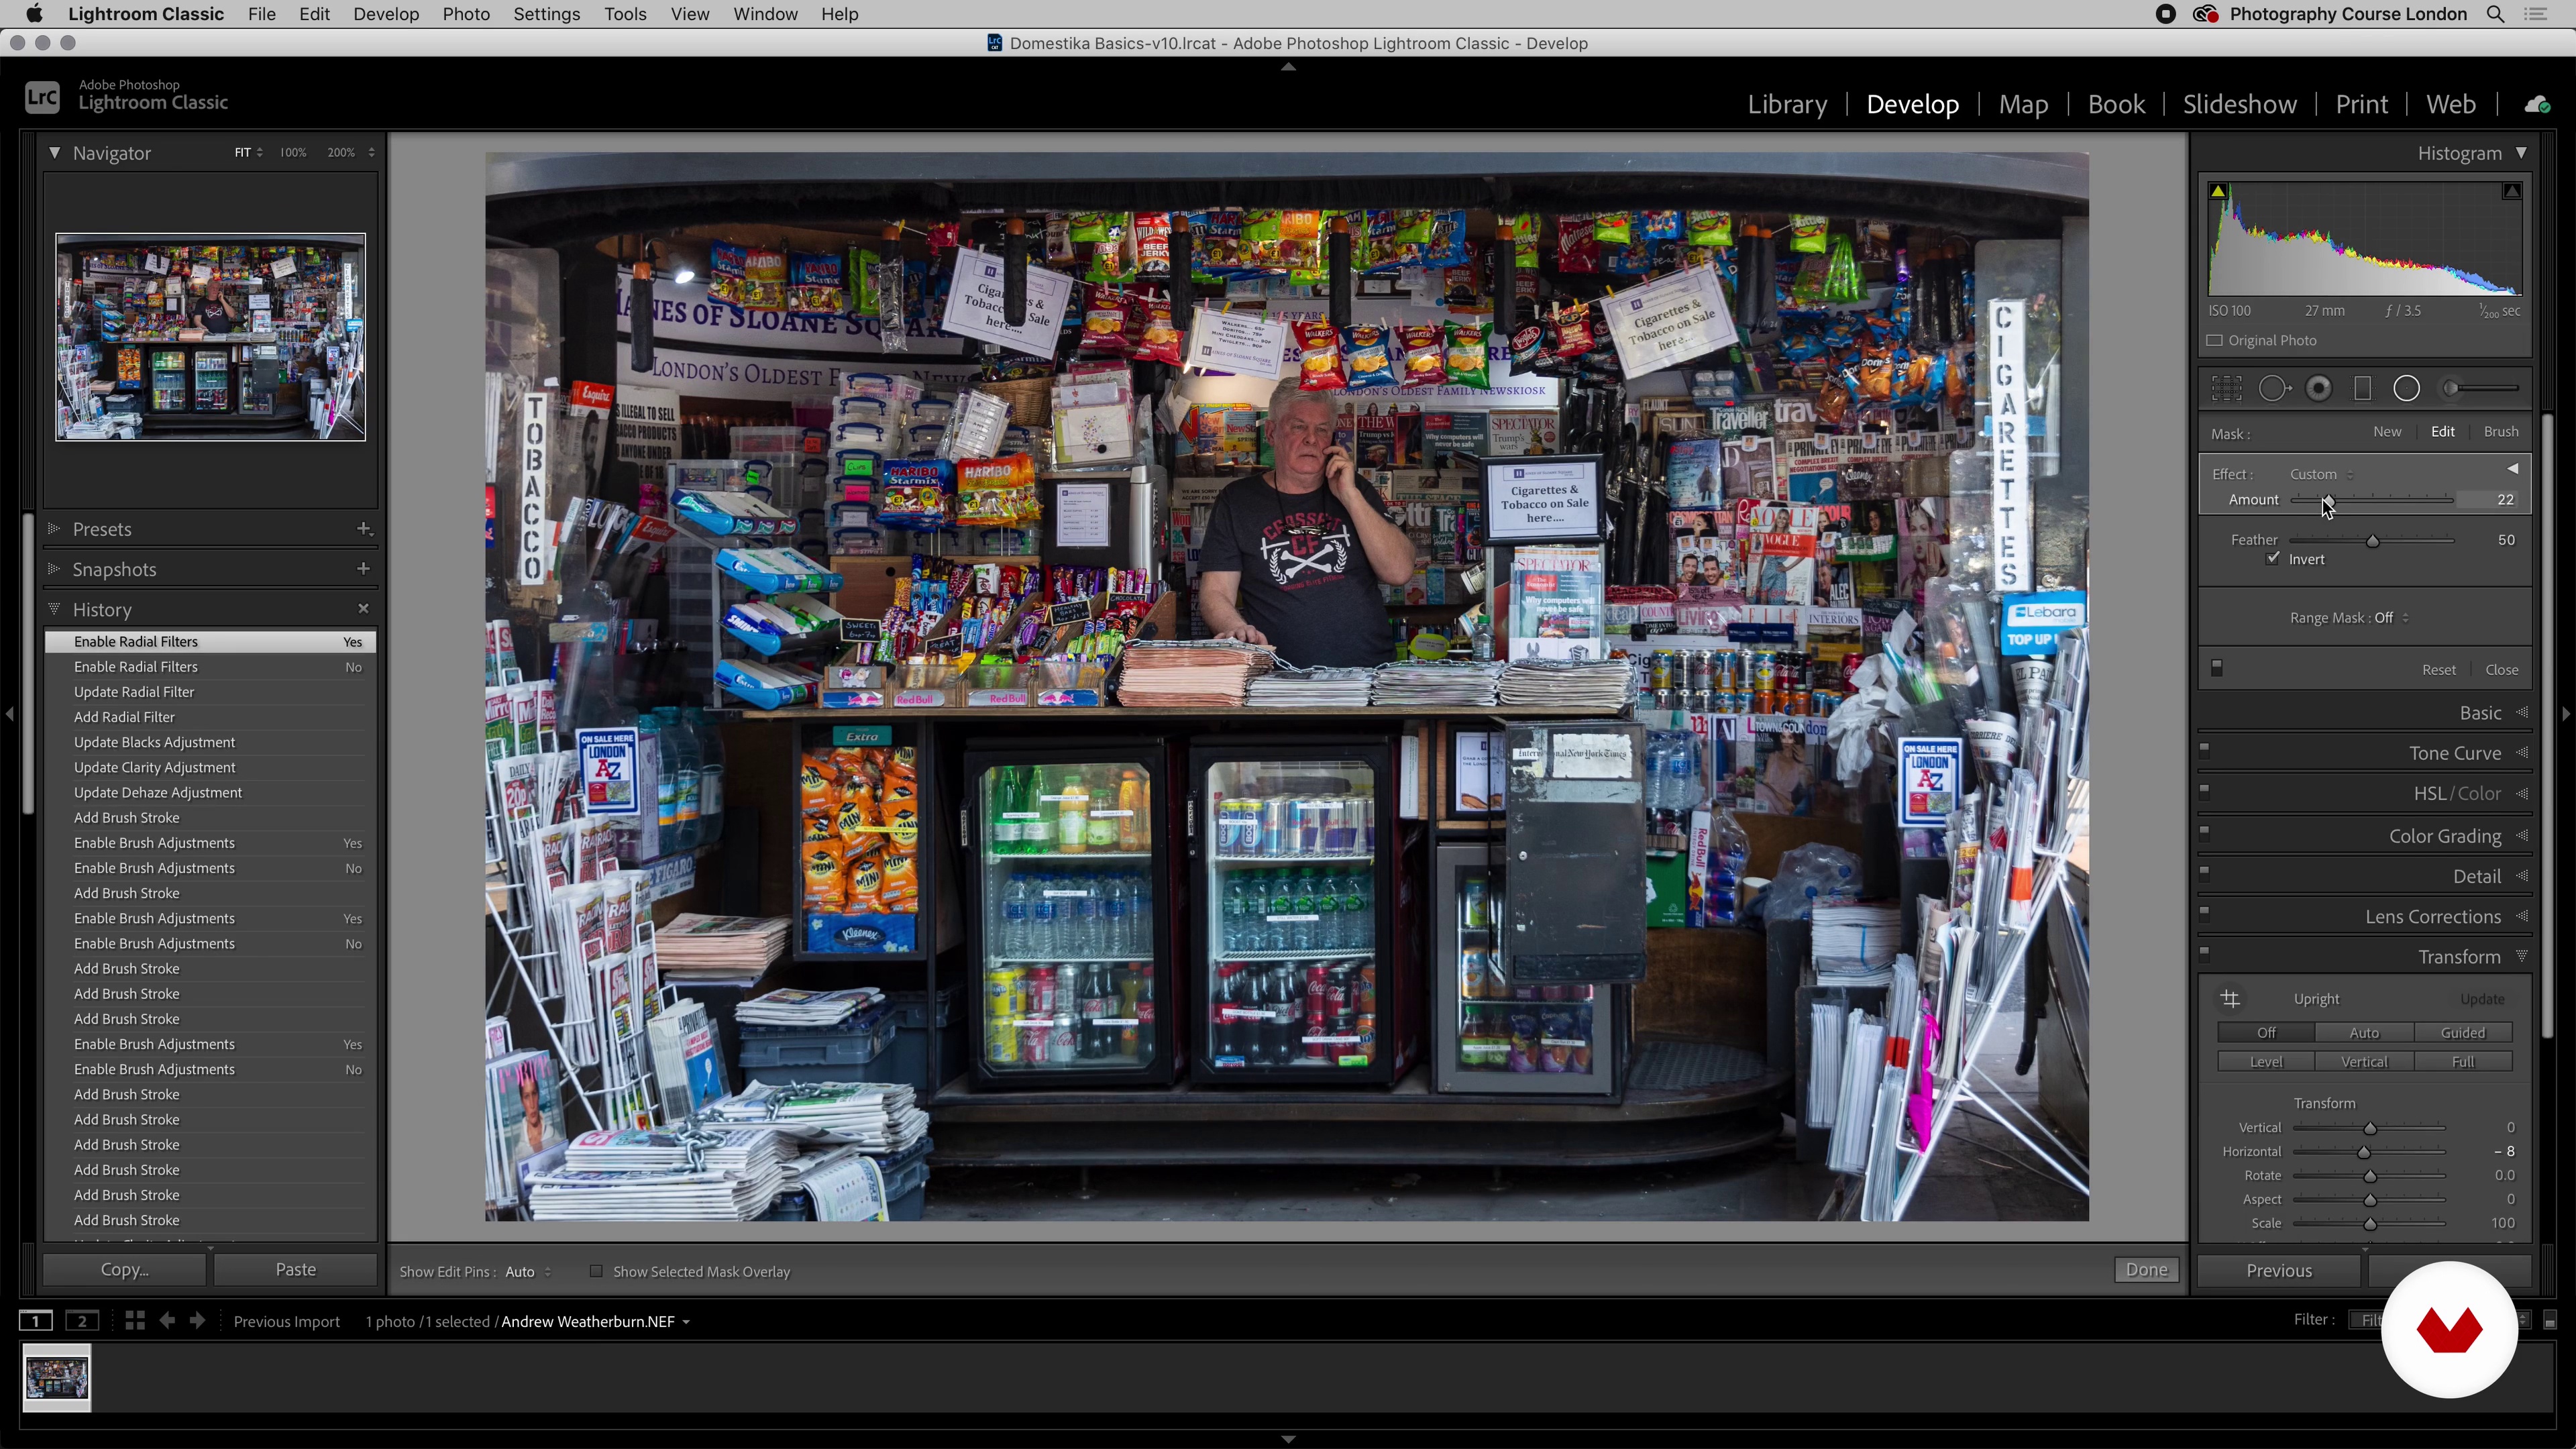Open cloud sync status icon
This screenshot has width=2576, height=1449.
click(2536, 104)
